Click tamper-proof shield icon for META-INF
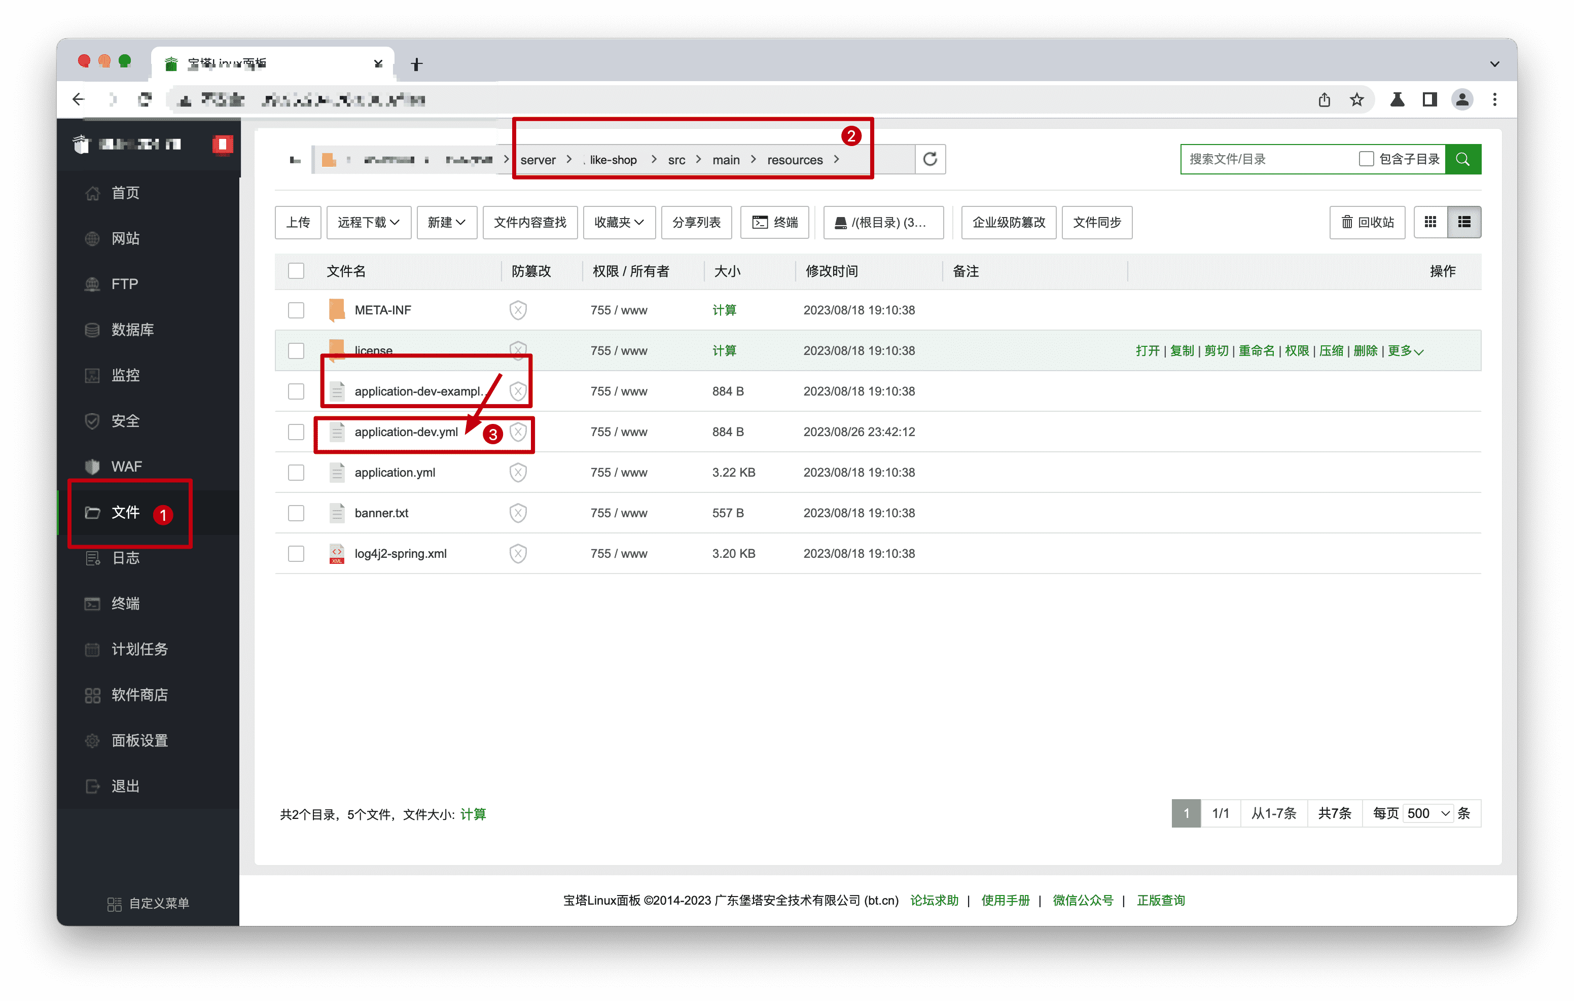 pyautogui.click(x=518, y=310)
